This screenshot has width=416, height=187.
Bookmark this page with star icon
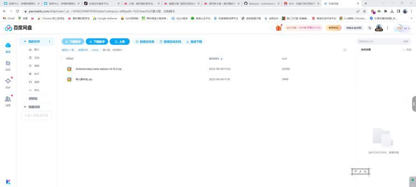point(364,11)
